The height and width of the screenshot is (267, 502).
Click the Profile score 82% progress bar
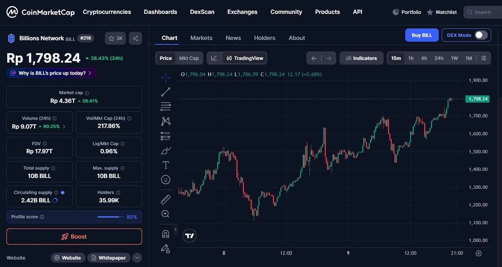110,217
